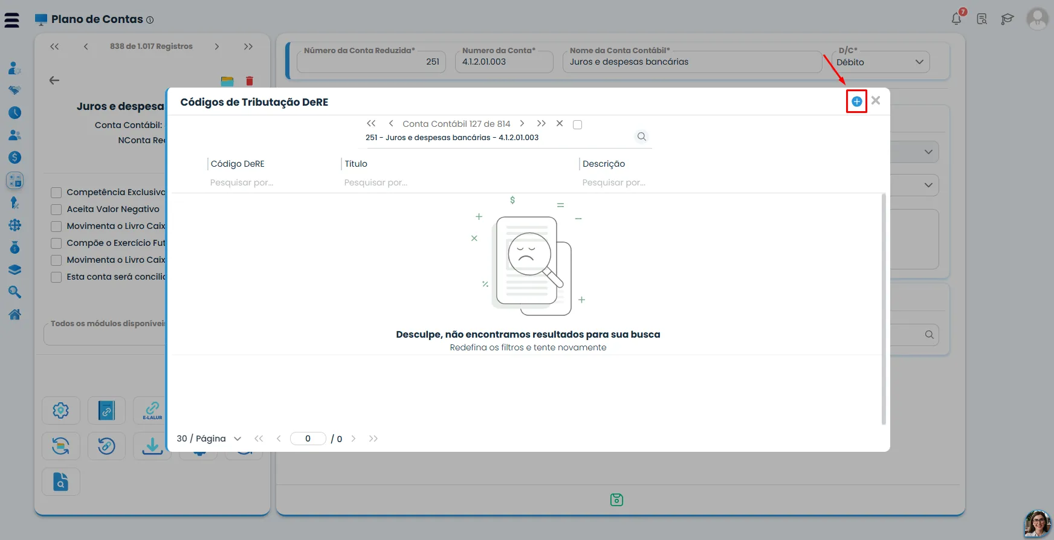Click the magnifier beside the Conta Contábil selector
The image size is (1054, 540).
coord(642,137)
